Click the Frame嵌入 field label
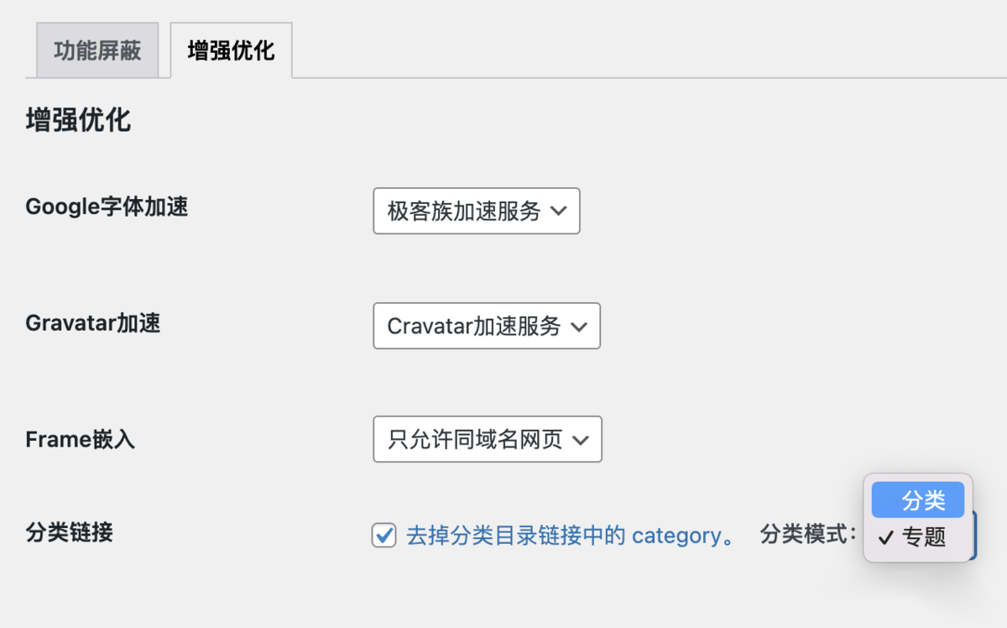1007x628 pixels. click(x=81, y=439)
